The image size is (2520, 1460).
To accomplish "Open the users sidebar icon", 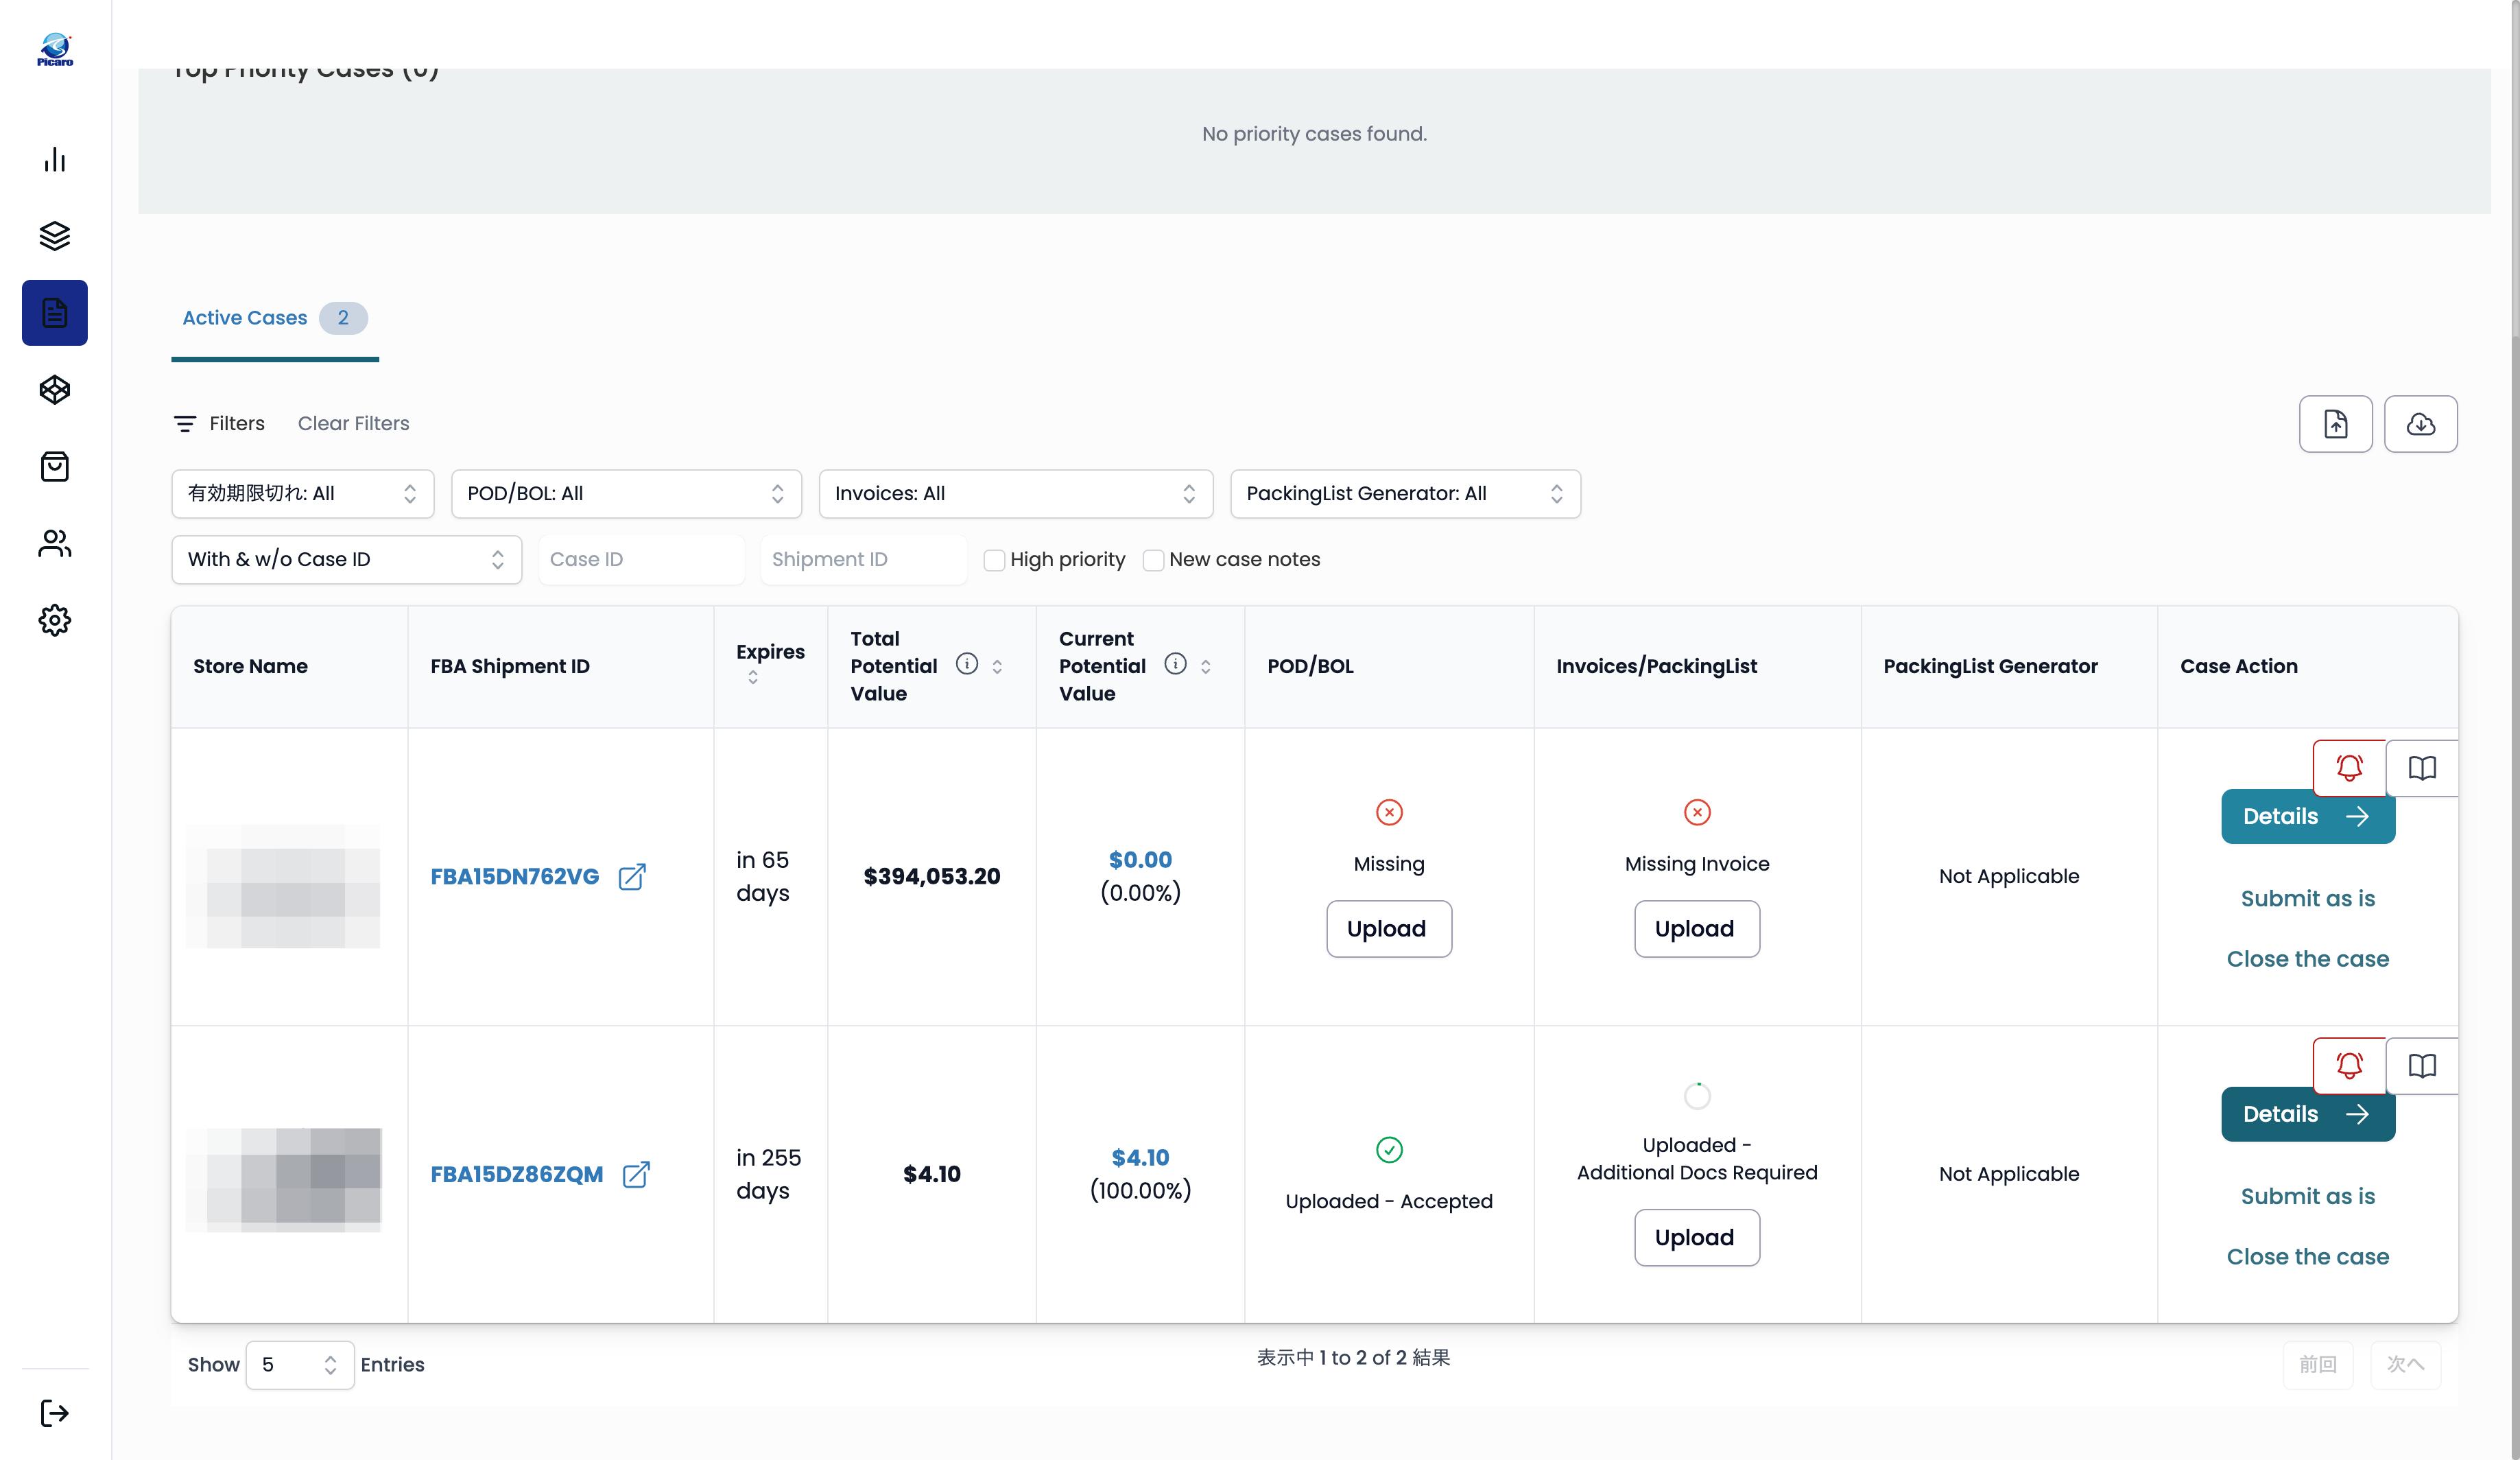I will tap(55, 543).
